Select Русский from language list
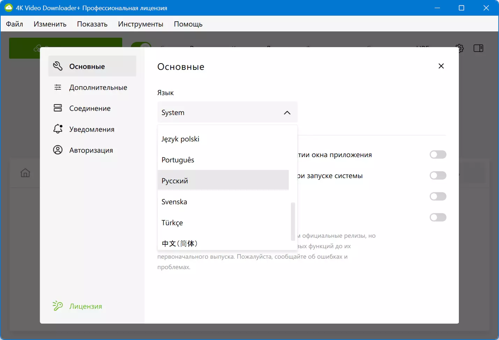The image size is (499, 340). pyautogui.click(x=223, y=181)
